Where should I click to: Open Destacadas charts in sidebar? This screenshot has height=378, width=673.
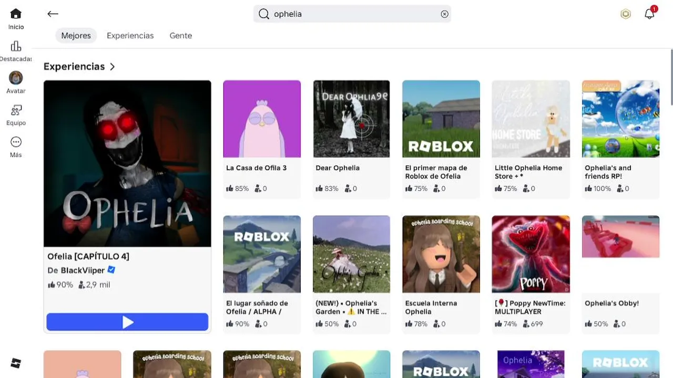point(16,51)
